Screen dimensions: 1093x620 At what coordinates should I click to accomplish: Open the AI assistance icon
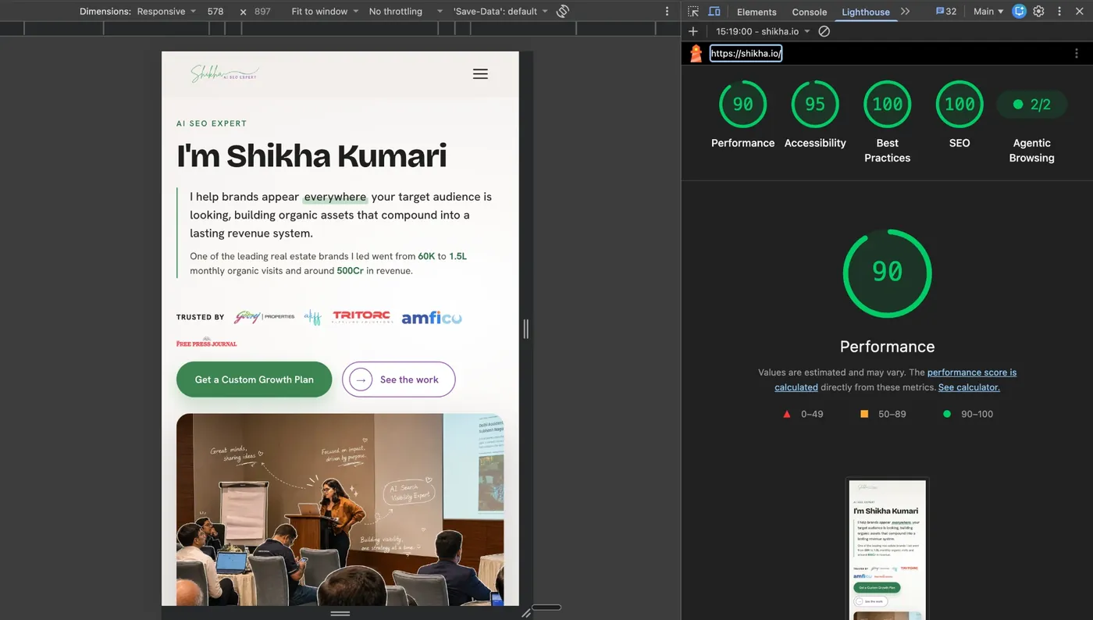coord(1020,12)
